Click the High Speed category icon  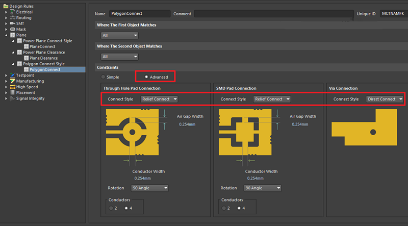12,87
